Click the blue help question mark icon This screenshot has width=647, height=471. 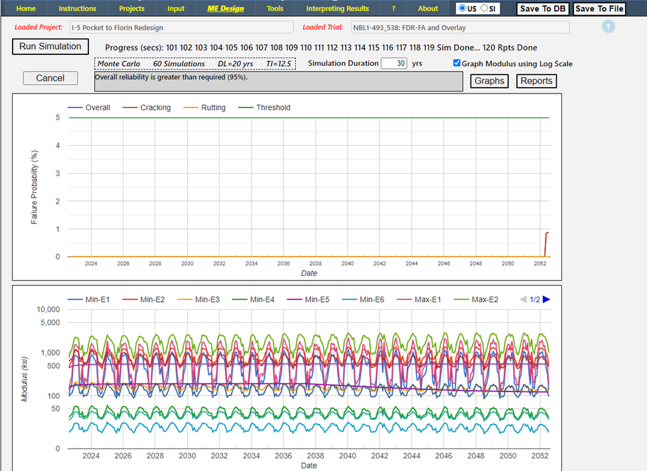pyautogui.click(x=609, y=27)
